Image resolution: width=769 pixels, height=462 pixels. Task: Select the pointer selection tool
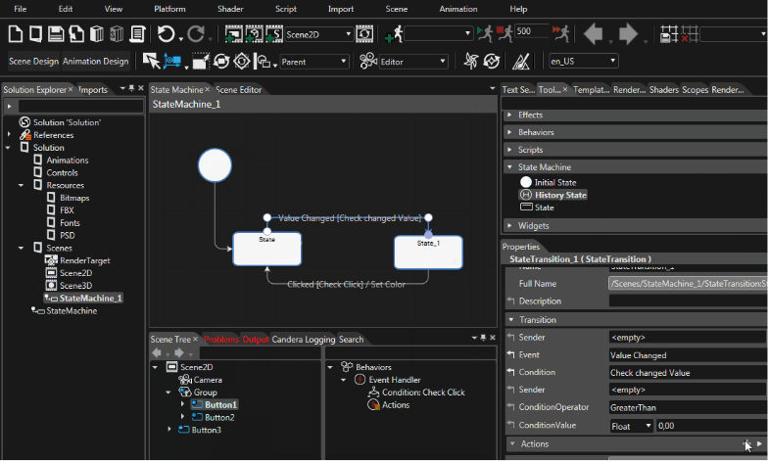tap(151, 62)
